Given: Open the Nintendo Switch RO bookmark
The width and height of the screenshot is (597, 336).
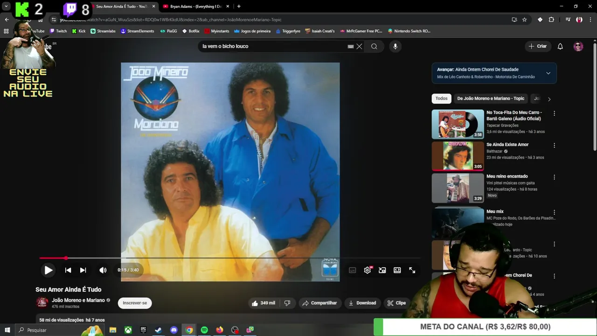Looking at the screenshot, I should coord(409,31).
